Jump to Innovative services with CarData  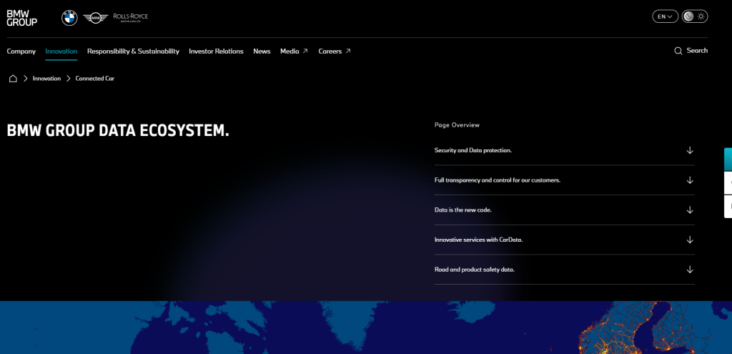565,240
